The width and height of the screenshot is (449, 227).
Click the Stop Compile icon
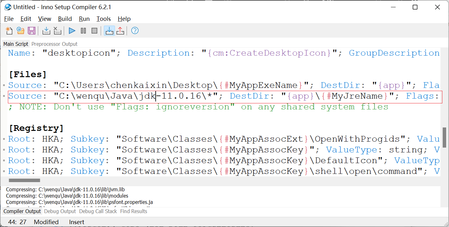(57, 31)
